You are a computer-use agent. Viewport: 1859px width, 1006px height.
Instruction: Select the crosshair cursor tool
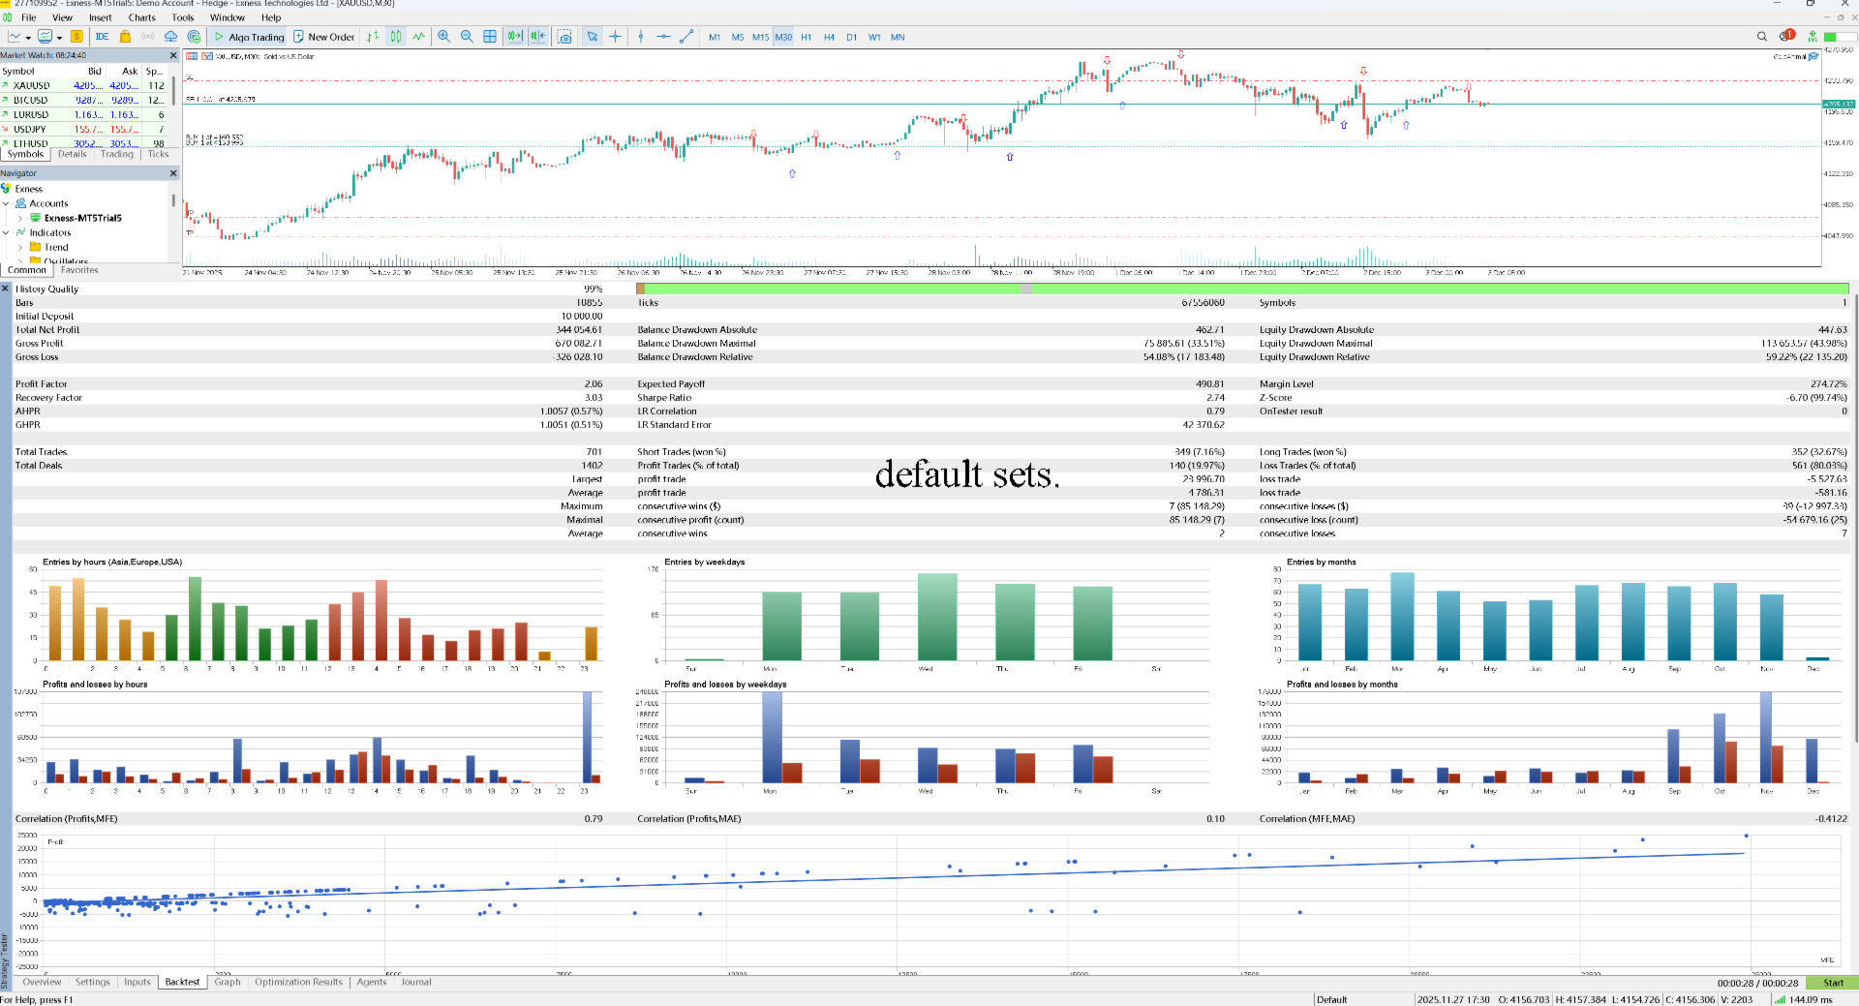615,37
